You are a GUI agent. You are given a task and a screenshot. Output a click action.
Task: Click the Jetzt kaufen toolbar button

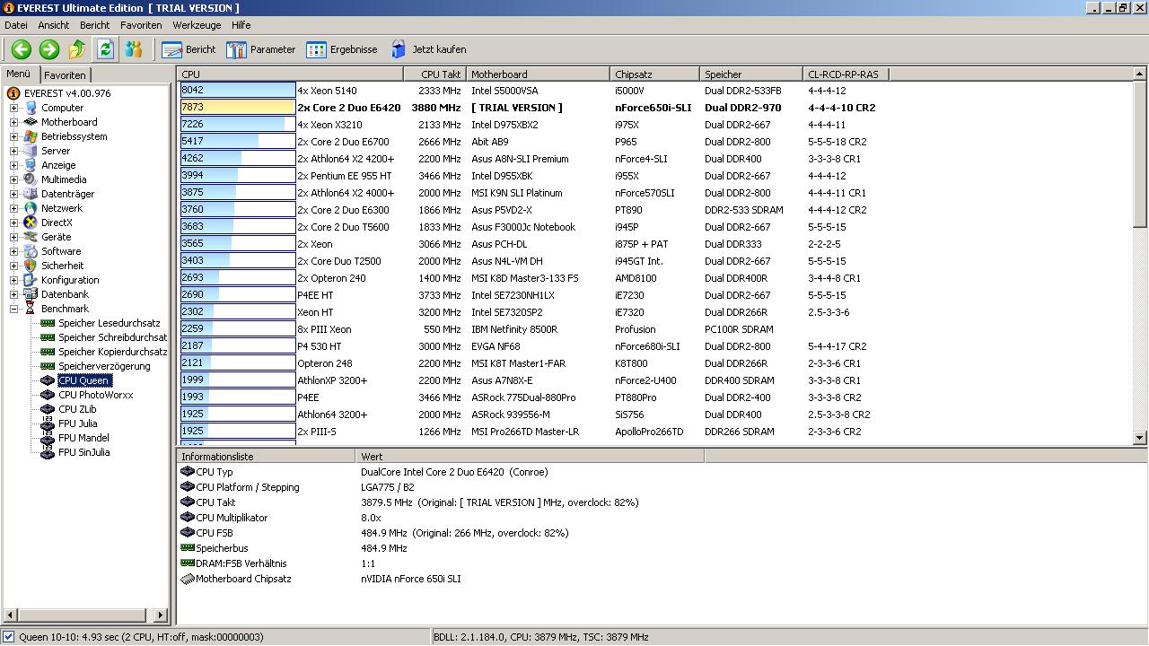coord(427,49)
